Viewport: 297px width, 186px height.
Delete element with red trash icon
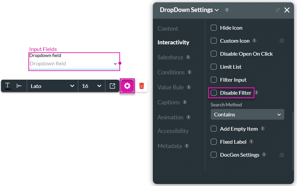141,86
